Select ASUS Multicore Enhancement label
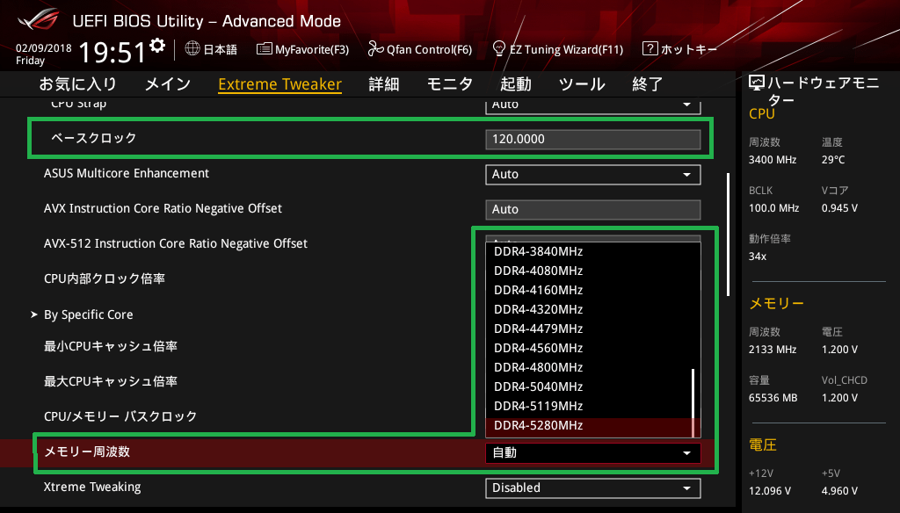 click(127, 173)
